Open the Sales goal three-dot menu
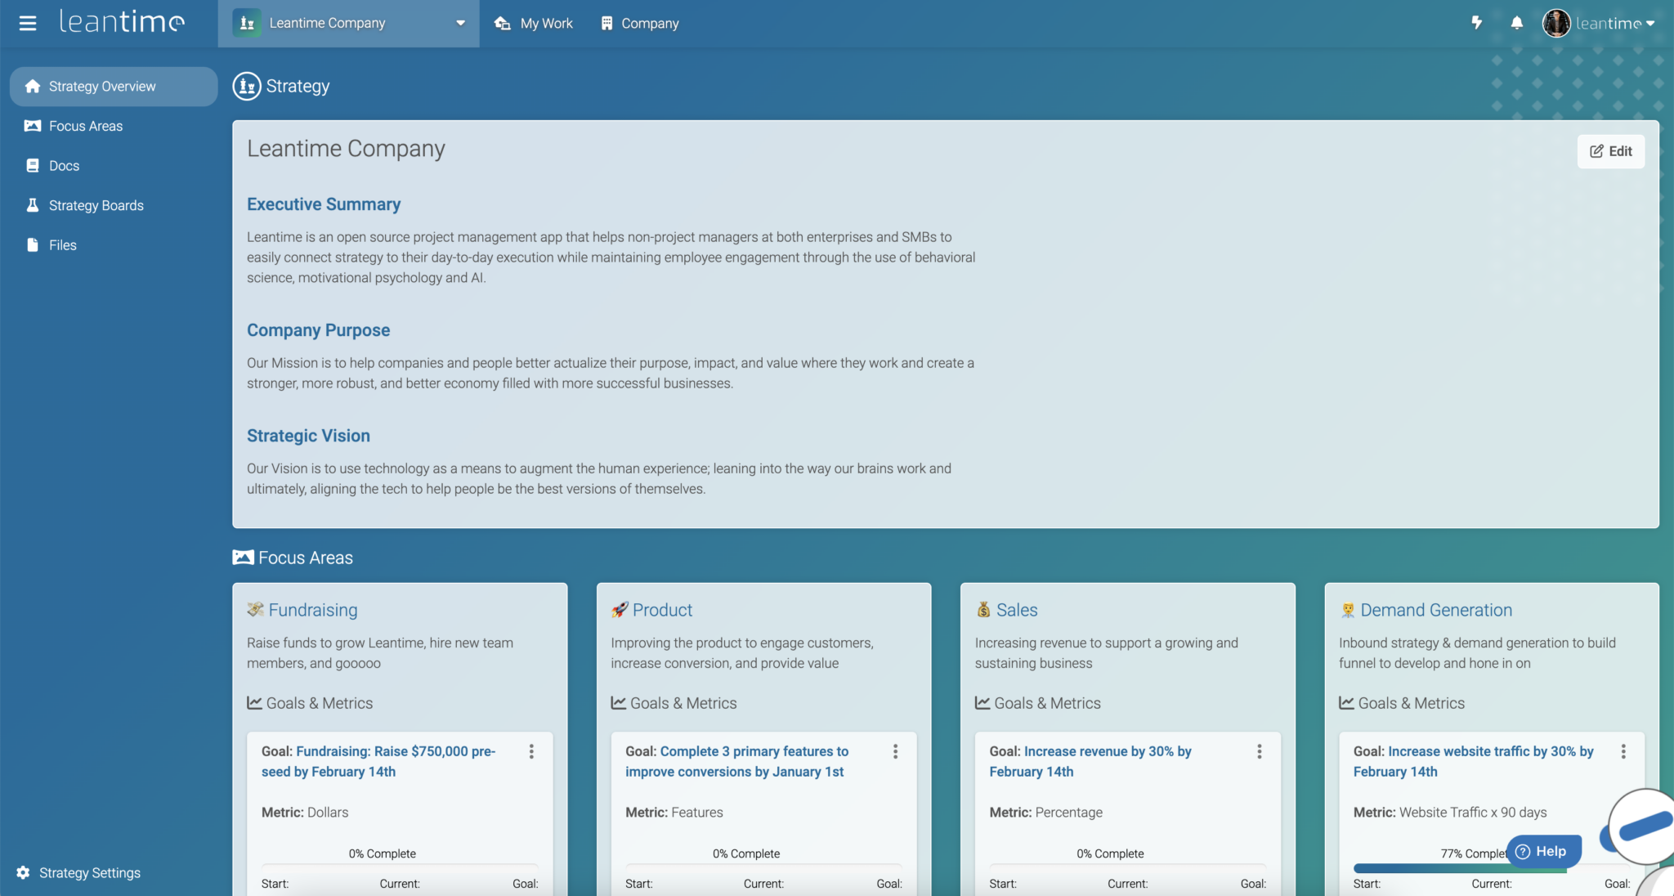 1259,751
